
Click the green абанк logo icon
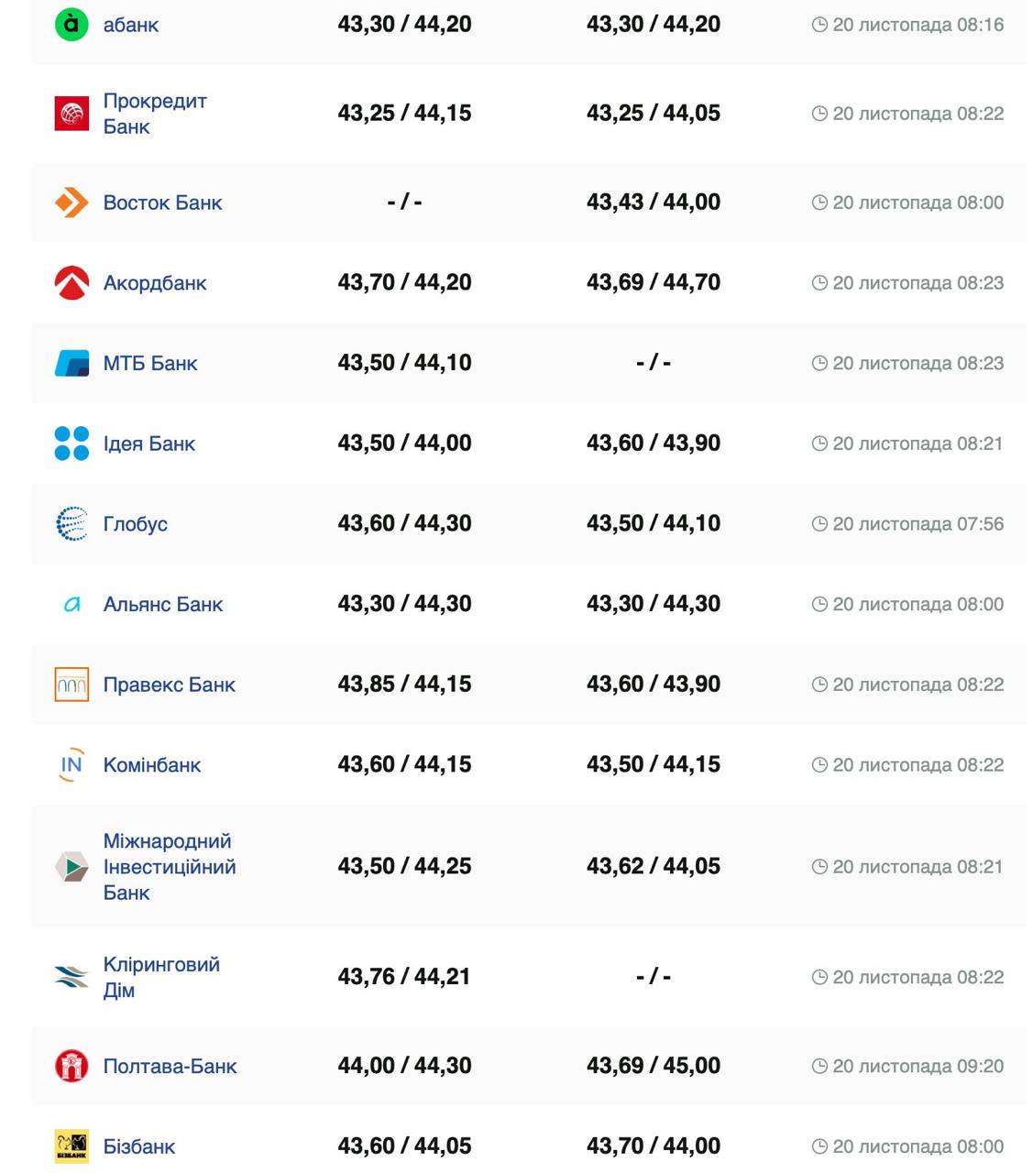[71, 24]
